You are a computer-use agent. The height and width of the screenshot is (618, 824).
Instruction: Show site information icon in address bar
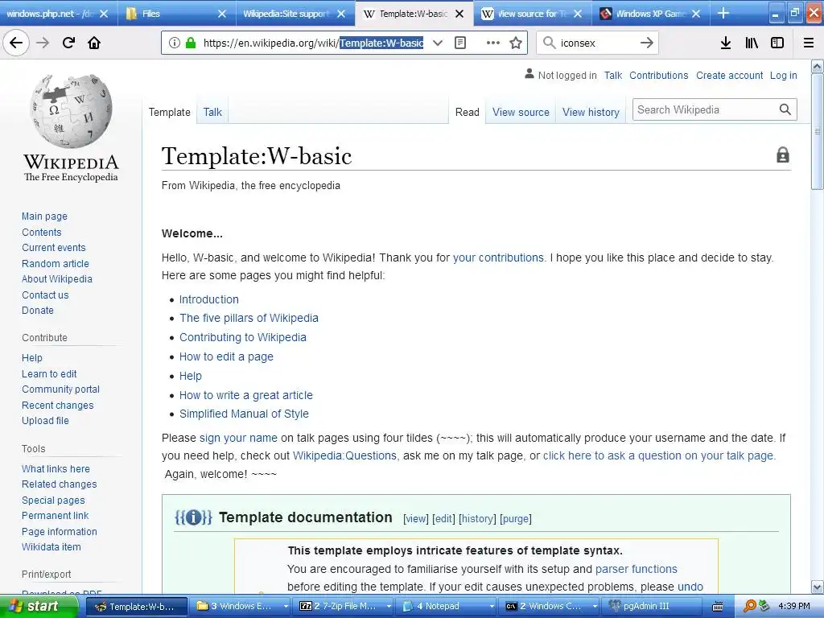(x=175, y=43)
